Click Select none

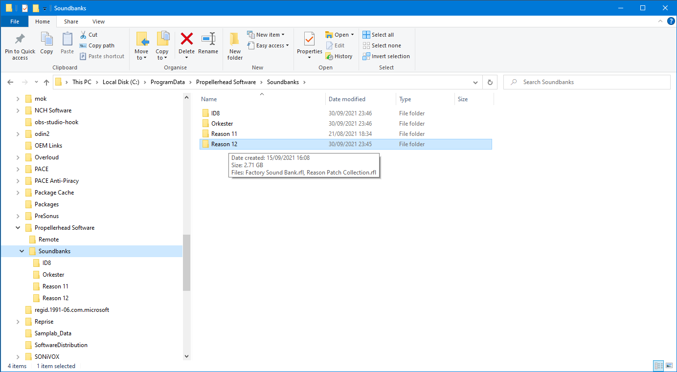[x=382, y=45]
